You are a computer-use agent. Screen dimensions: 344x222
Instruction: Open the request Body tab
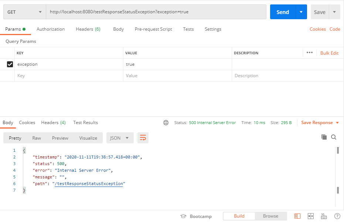tap(119, 29)
